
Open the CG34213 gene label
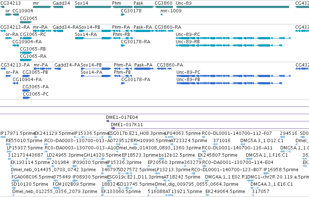click(11, 3)
